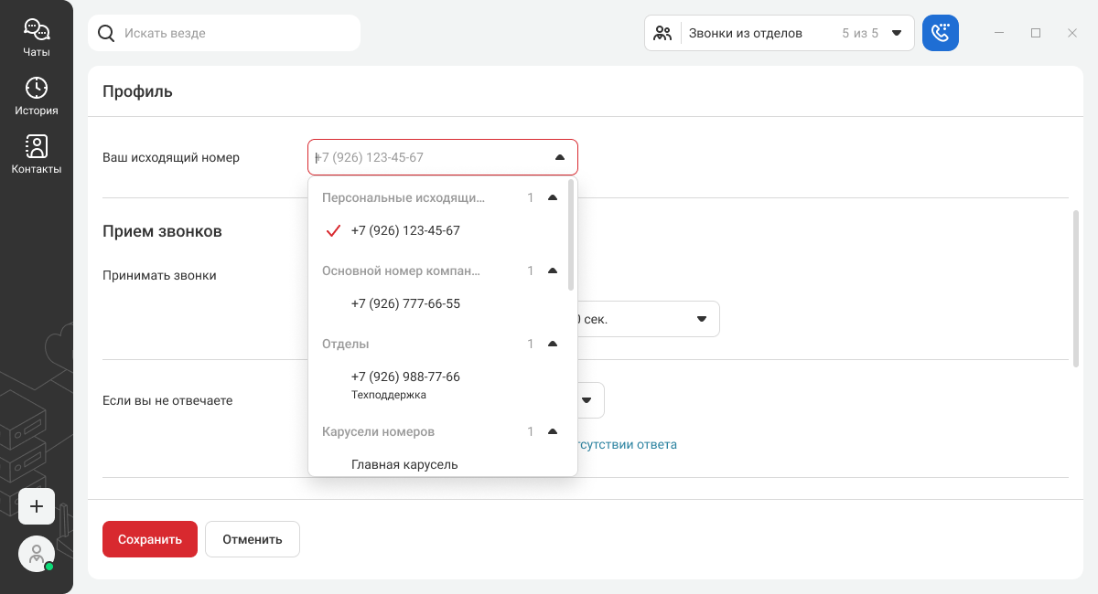Choose Техподдержка number +7 (926) 988-77-66
Viewport: 1098px width, 594px height.
pos(405,384)
